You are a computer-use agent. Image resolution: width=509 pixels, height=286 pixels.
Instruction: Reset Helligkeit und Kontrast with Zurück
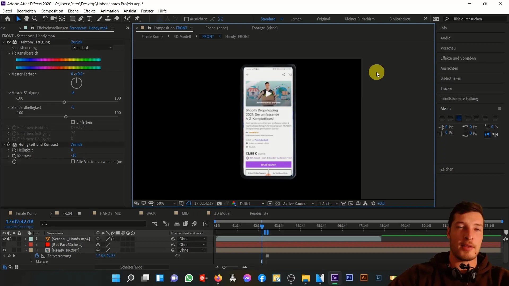(x=77, y=145)
